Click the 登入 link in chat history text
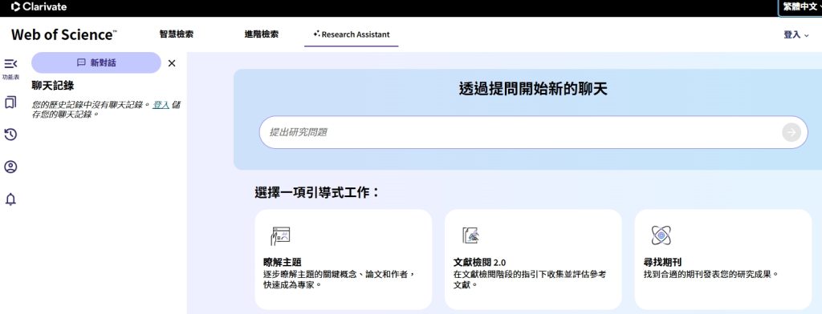 tap(161, 105)
